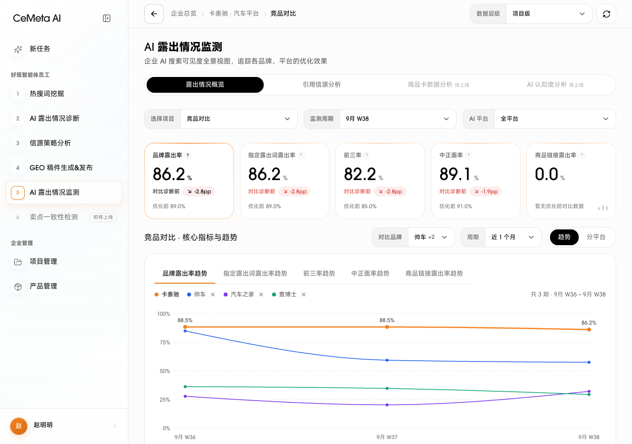Click the back arrow button
Viewport: 632px width, 444px height.
(154, 14)
